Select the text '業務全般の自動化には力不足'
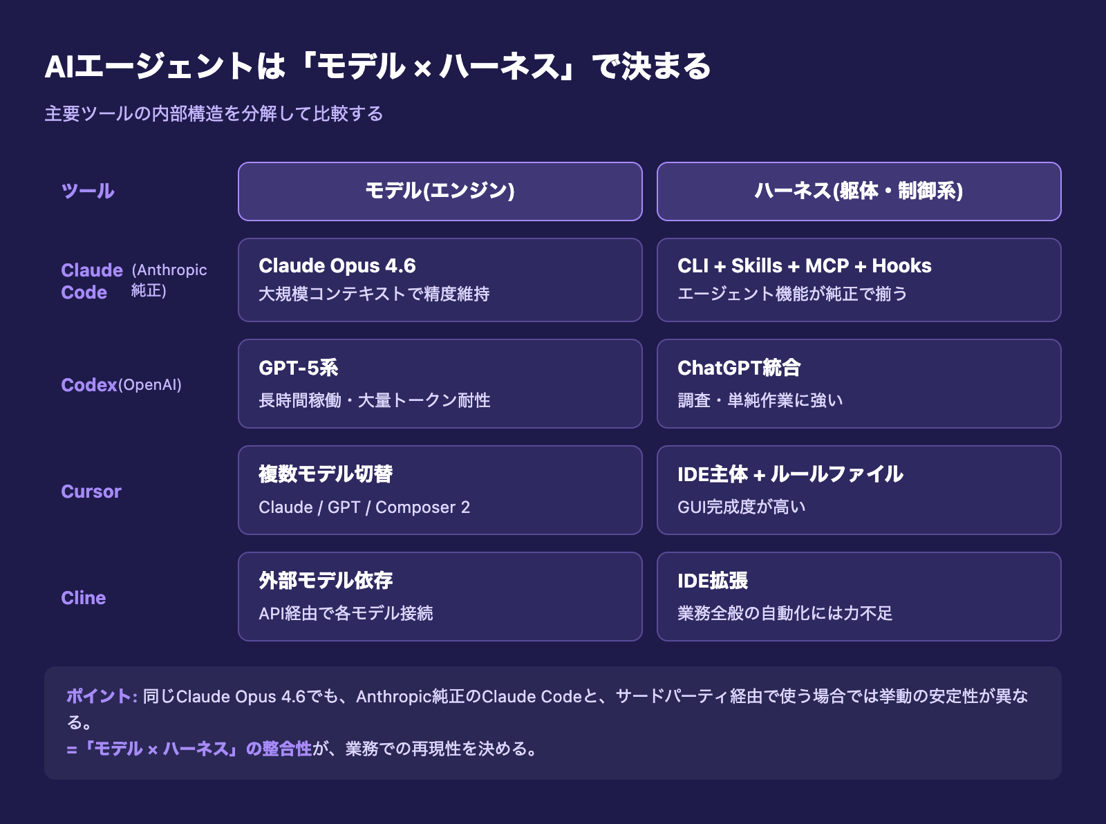Screen dimensions: 1106x824 coord(785,613)
